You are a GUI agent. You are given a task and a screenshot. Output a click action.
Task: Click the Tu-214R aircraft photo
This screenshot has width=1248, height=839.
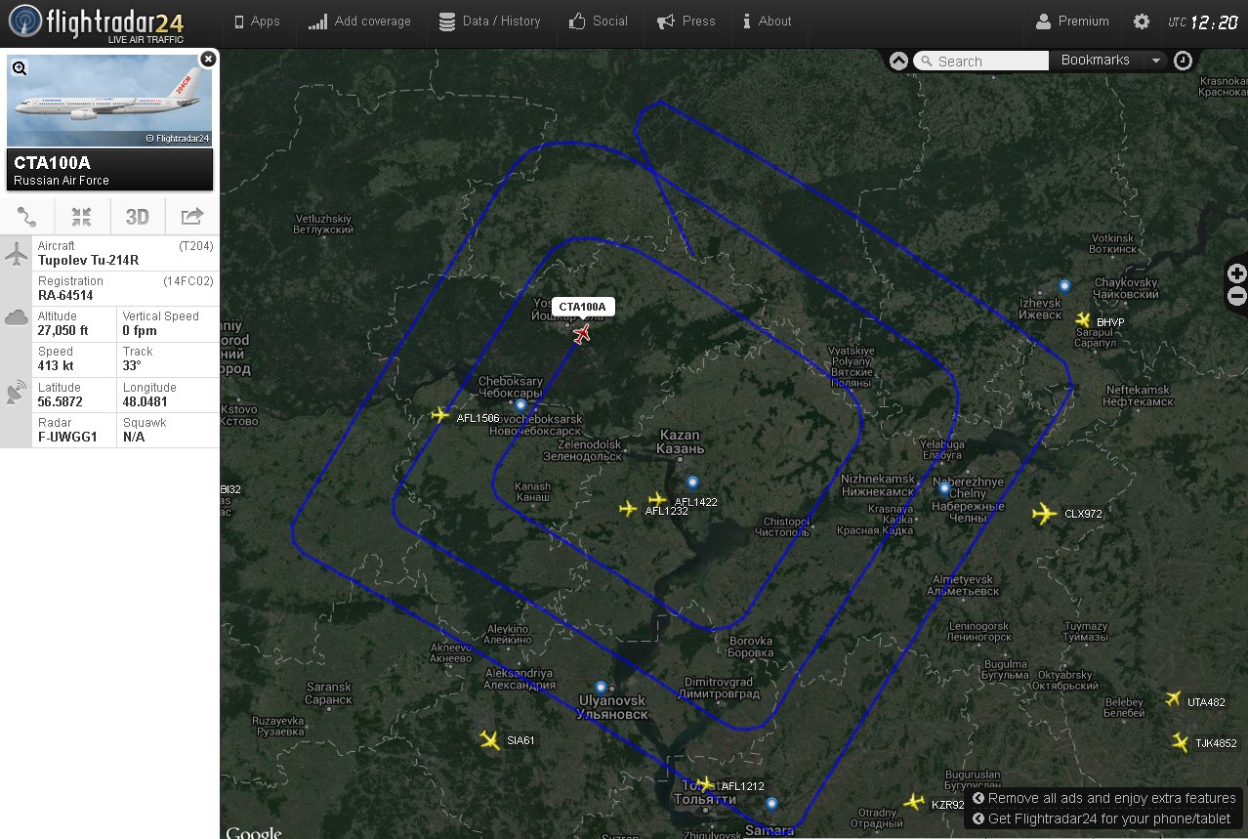coord(109,101)
